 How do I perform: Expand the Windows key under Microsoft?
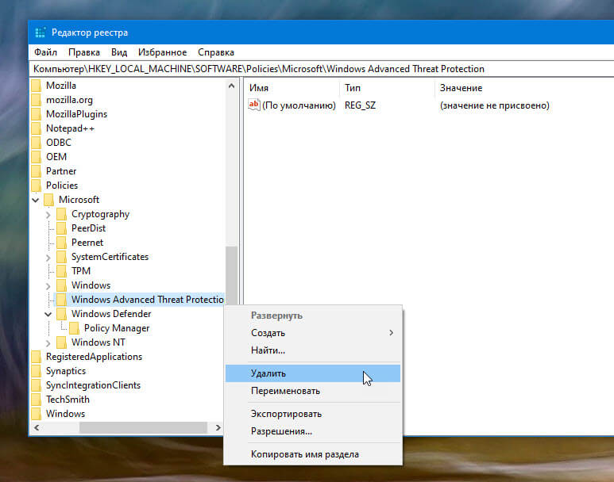[x=48, y=286]
